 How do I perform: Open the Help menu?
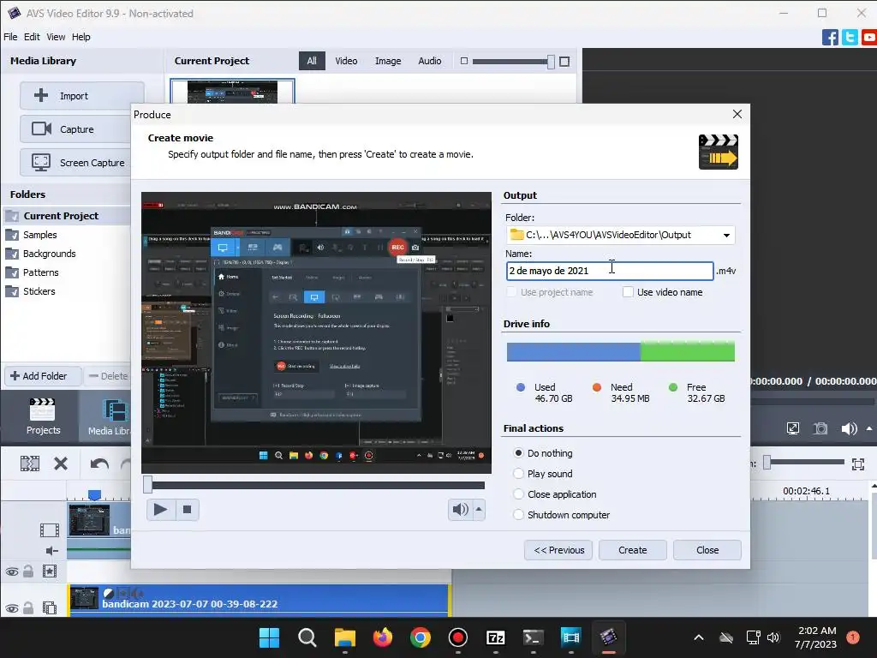click(81, 37)
